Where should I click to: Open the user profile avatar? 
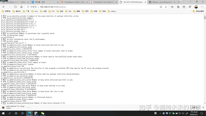196,7
